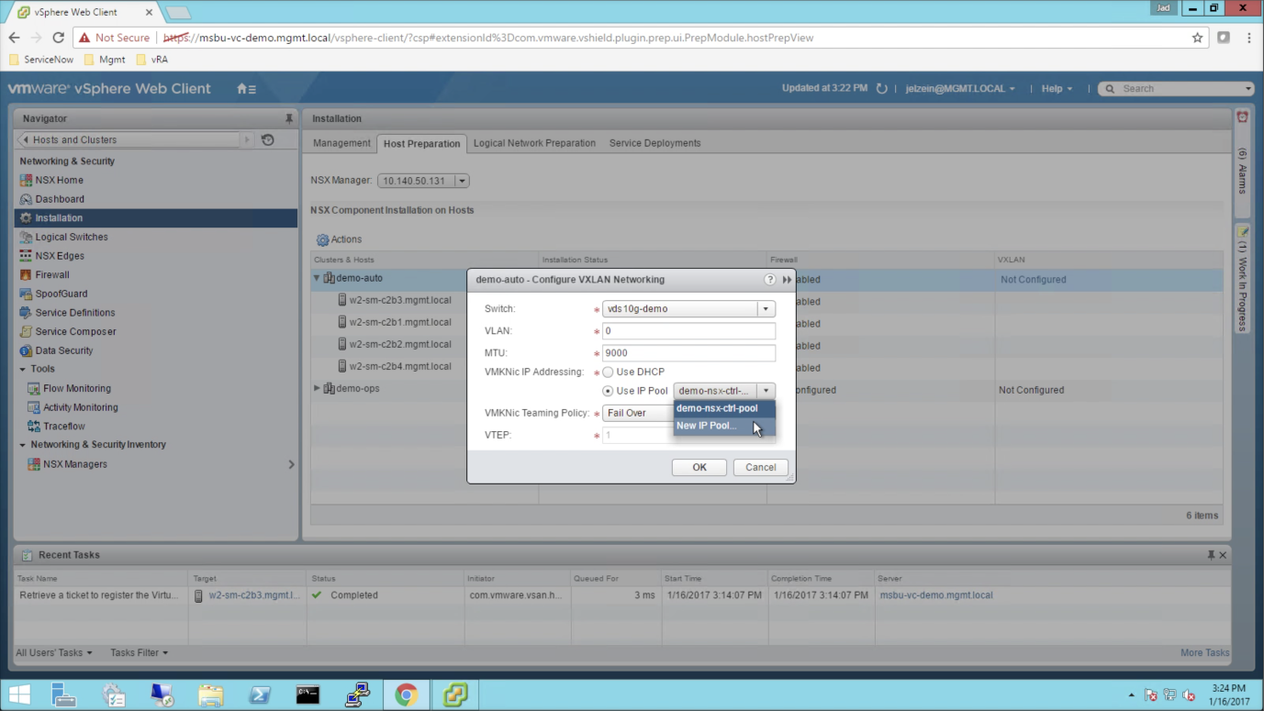Open the Traceflow tool
This screenshot has width=1264, height=711.
coord(64,427)
